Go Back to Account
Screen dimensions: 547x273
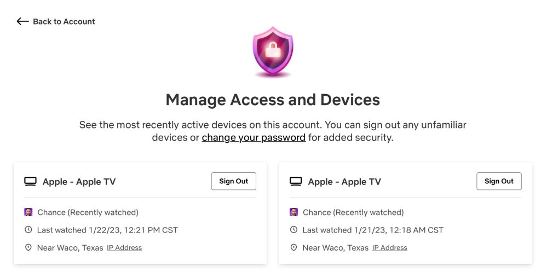click(64, 21)
